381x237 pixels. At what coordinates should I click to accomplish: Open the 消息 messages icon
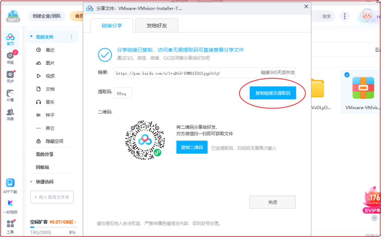click(x=10, y=114)
